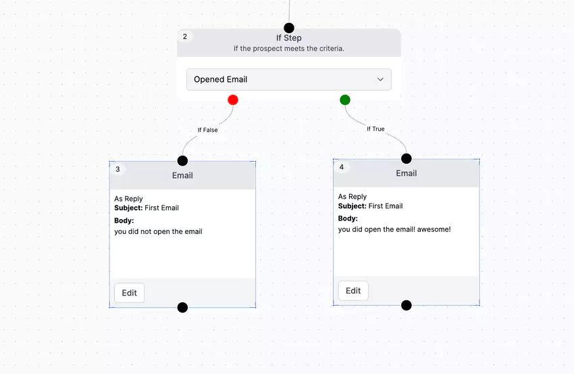Click 'As Reply' in Email step 3

pyautogui.click(x=128, y=199)
